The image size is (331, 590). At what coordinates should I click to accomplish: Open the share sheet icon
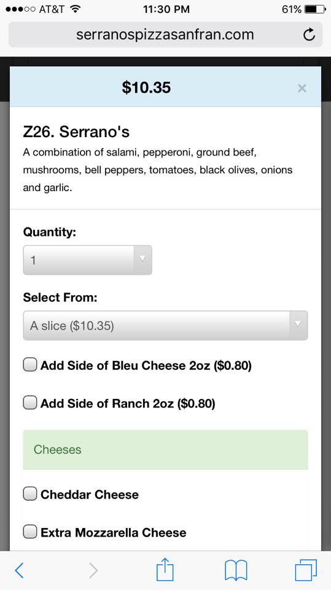click(x=165, y=569)
